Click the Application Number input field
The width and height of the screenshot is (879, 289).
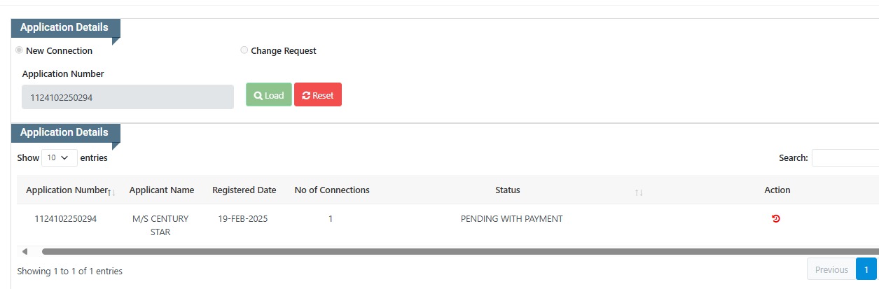pyautogui.click(x=127, y=97)
